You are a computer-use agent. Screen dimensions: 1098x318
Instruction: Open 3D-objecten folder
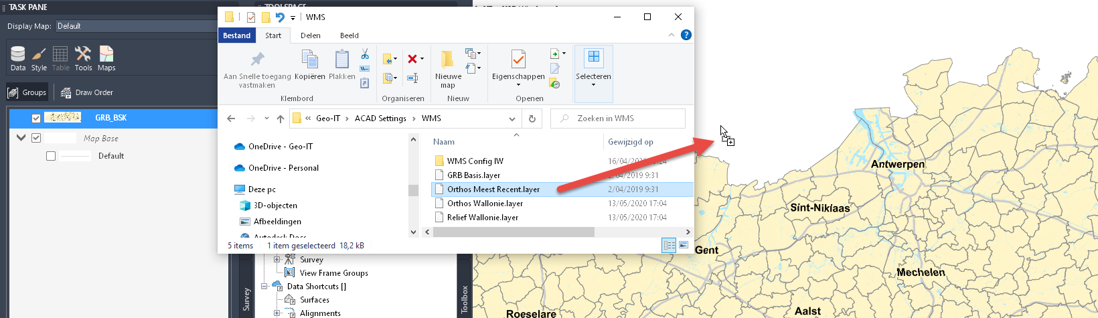click(275, 206)
